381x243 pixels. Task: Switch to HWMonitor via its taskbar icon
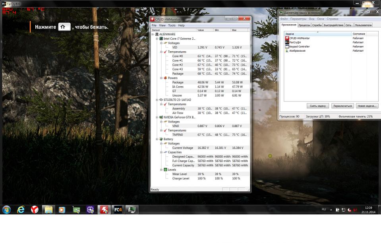[104, 210]
